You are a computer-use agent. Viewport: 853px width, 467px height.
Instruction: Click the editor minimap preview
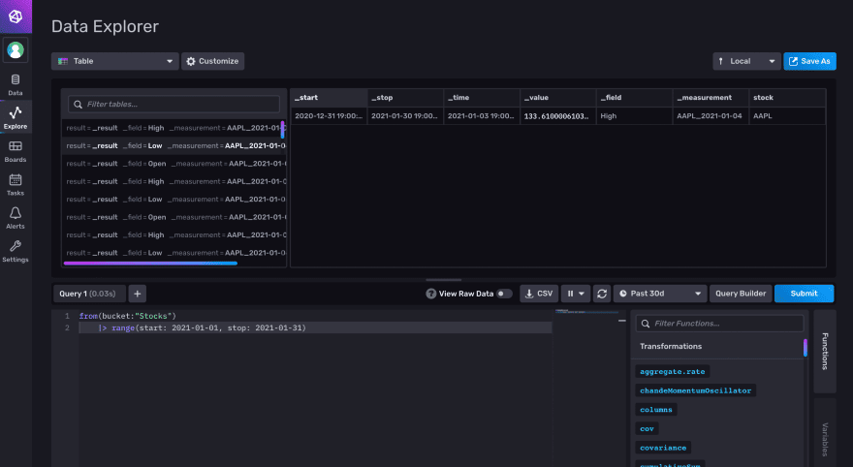tap(586, 312)
